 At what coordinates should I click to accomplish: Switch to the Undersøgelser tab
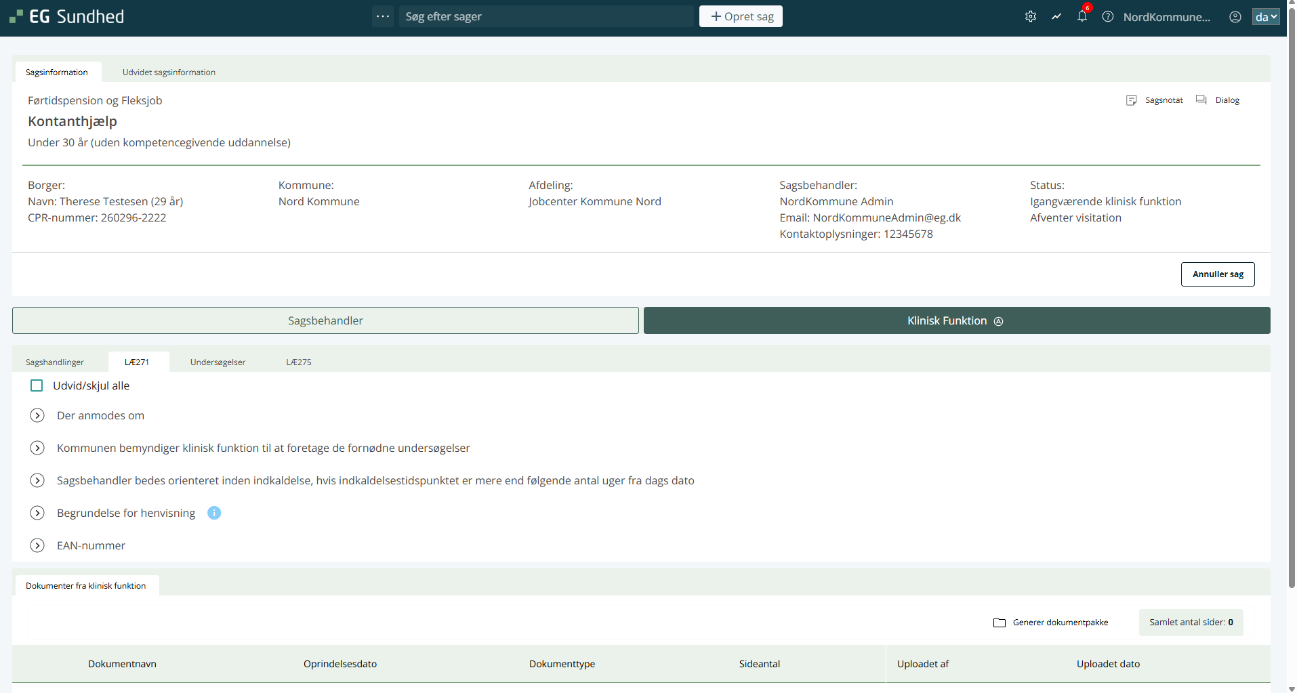tap(218, 362)
